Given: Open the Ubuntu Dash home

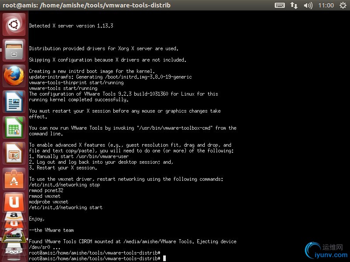Looking at the screenshot, I should [x=14, y=24].
